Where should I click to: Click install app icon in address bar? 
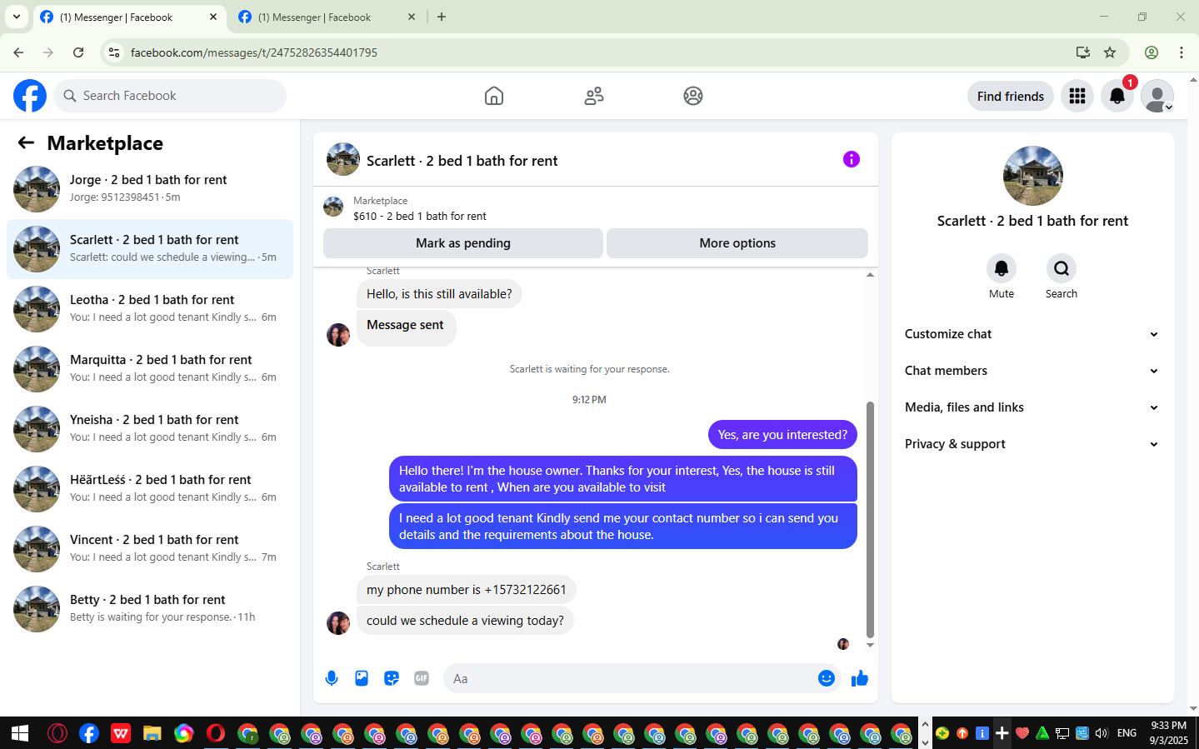coord(1083,52)
